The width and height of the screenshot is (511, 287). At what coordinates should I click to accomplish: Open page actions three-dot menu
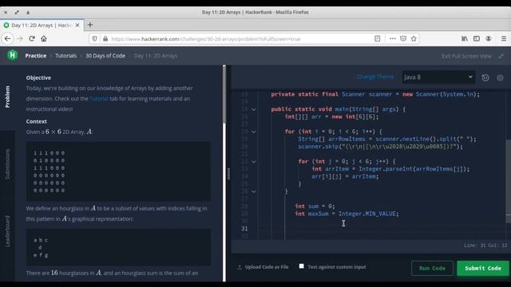393,39
